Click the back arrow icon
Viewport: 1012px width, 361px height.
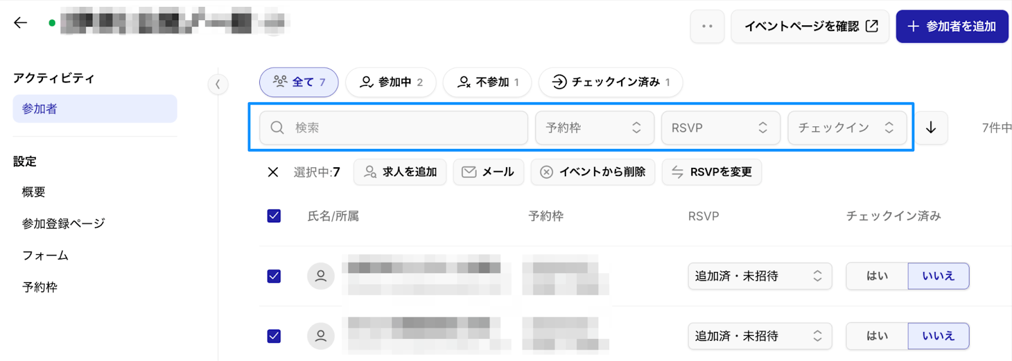[20, 23]
